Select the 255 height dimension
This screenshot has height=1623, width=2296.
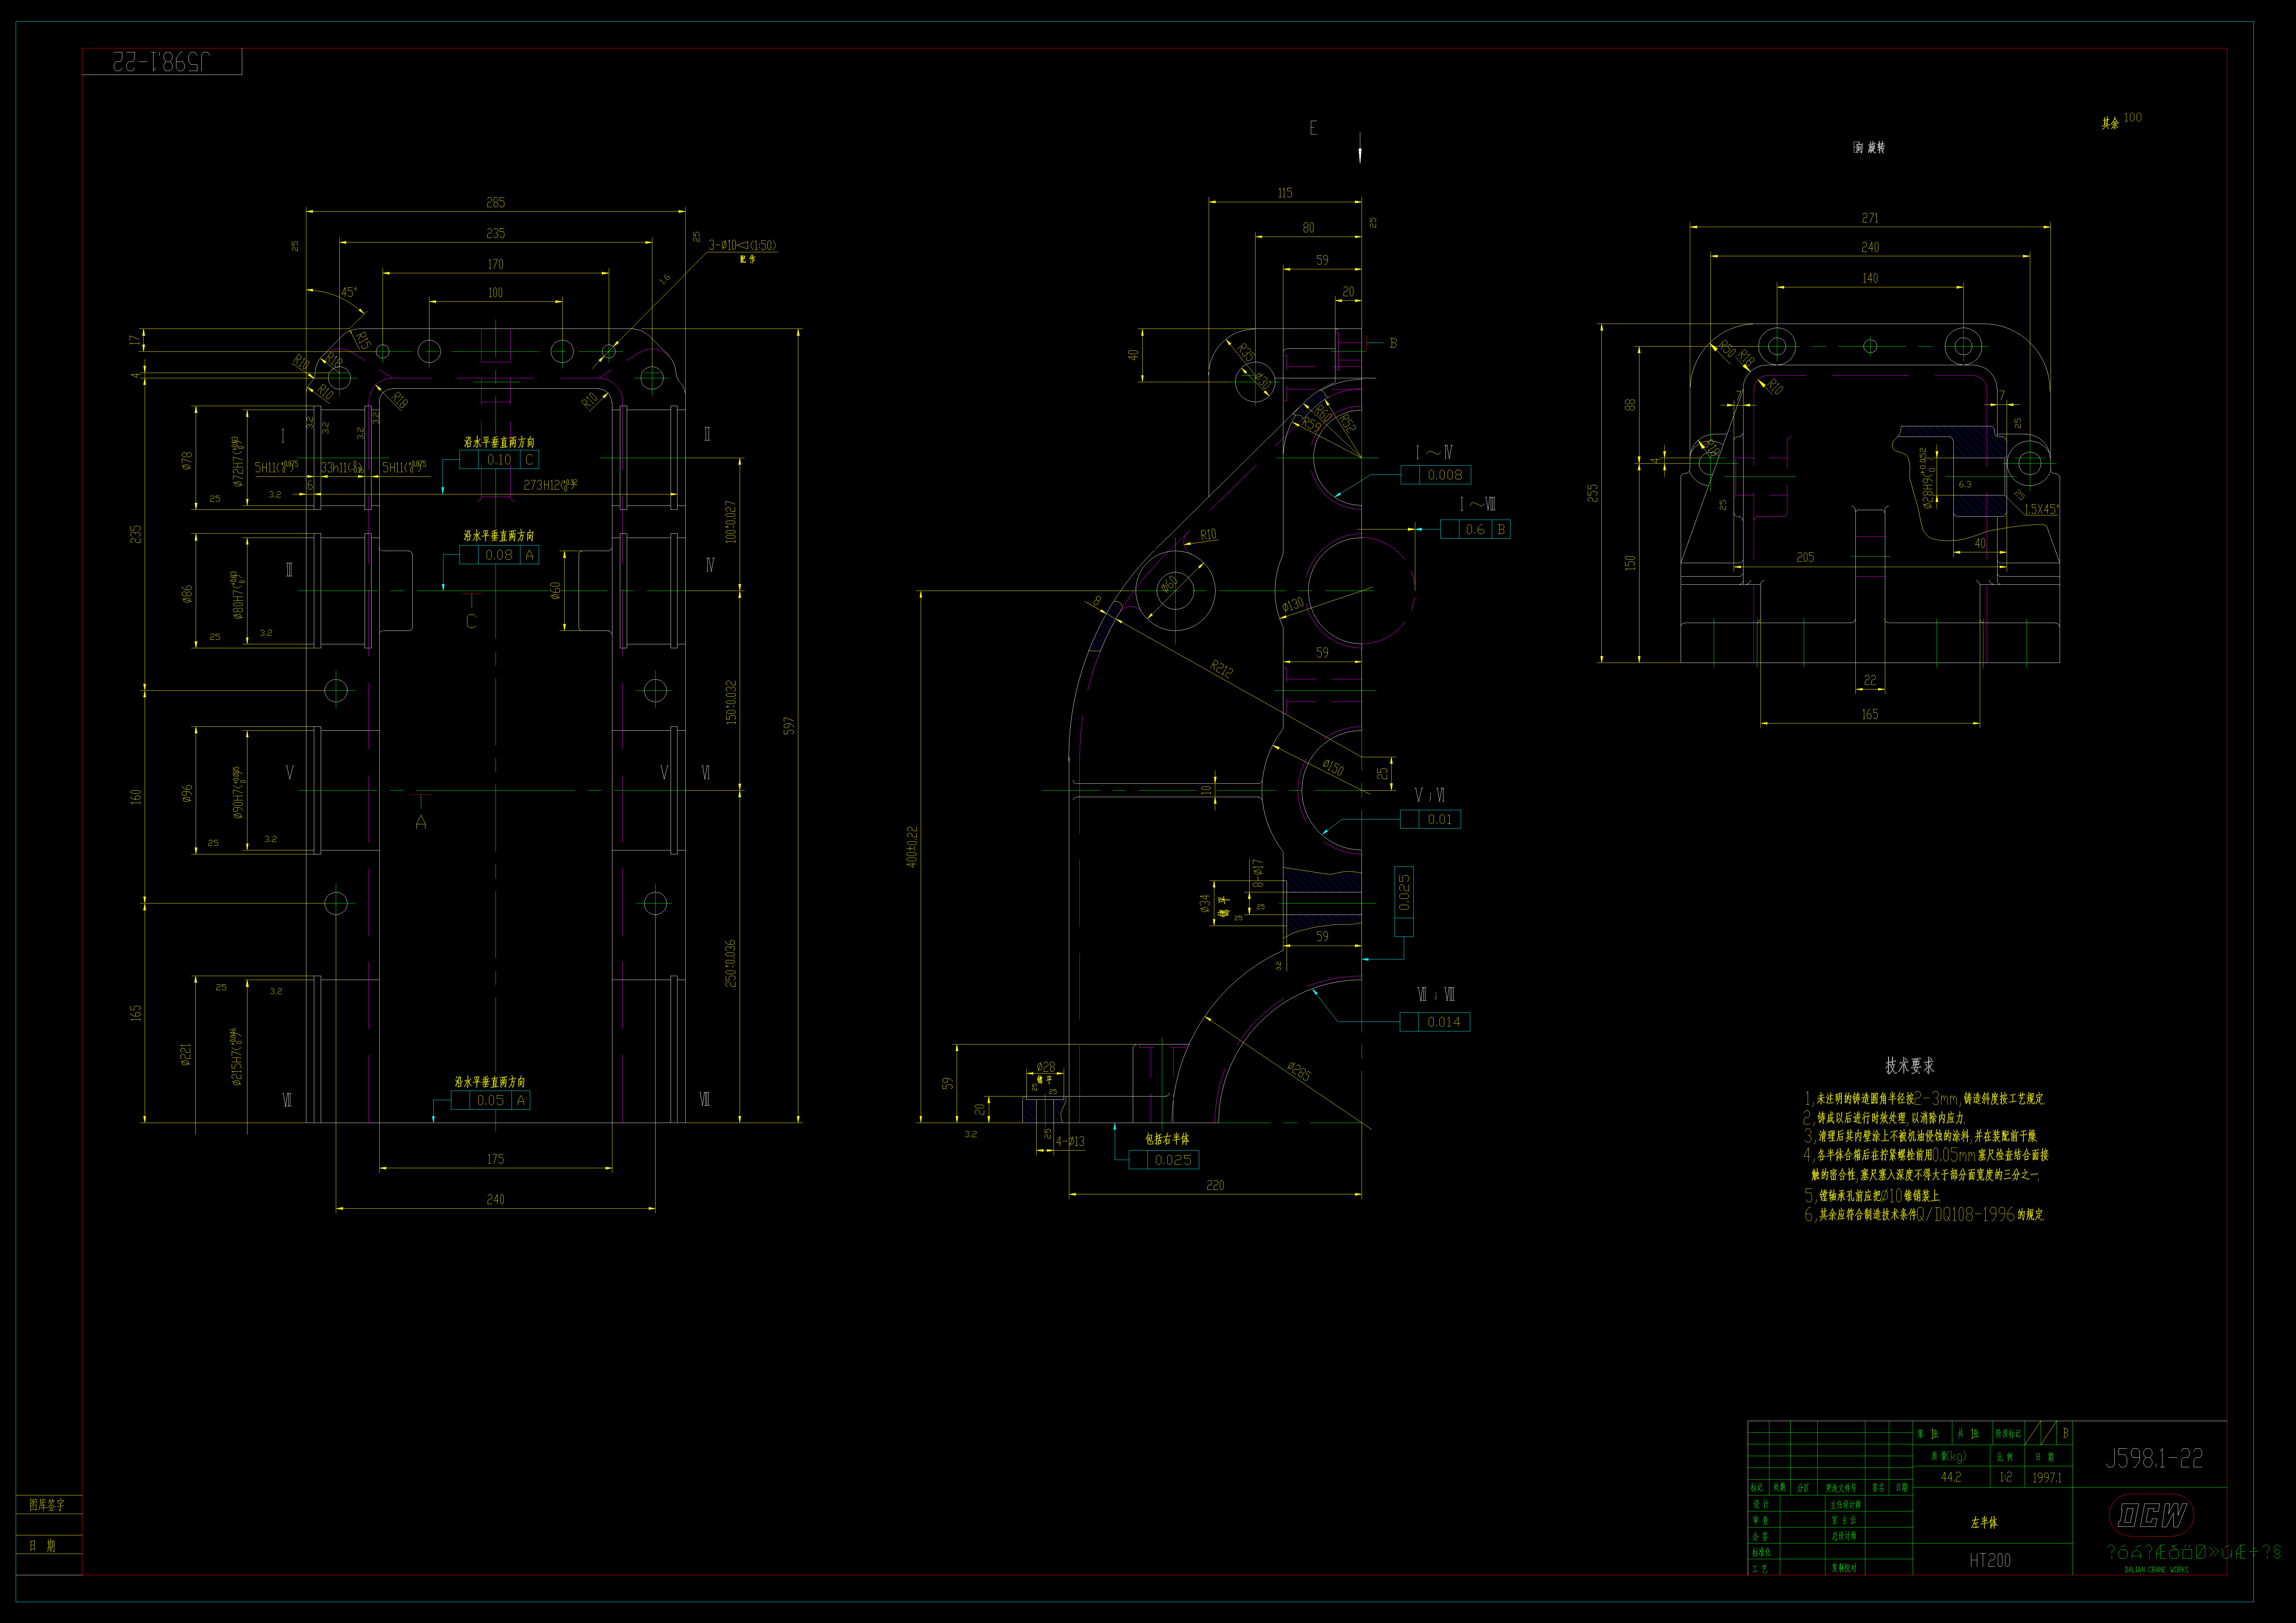(1593, 493)
